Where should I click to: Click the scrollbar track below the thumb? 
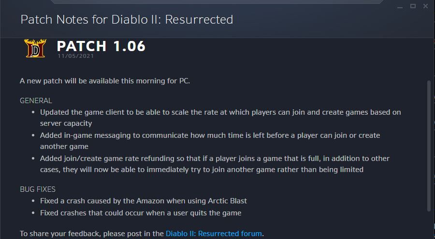point(430,226)
